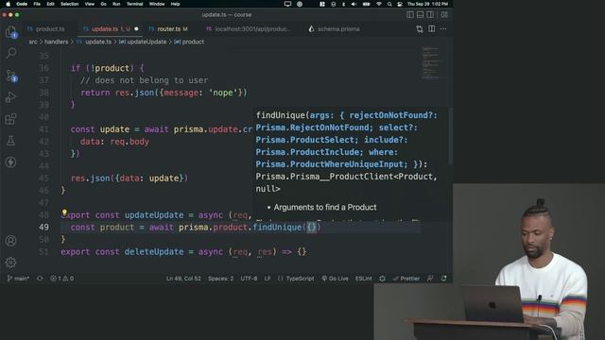Click the feedback icon in status bar

(x=430, y=279)
